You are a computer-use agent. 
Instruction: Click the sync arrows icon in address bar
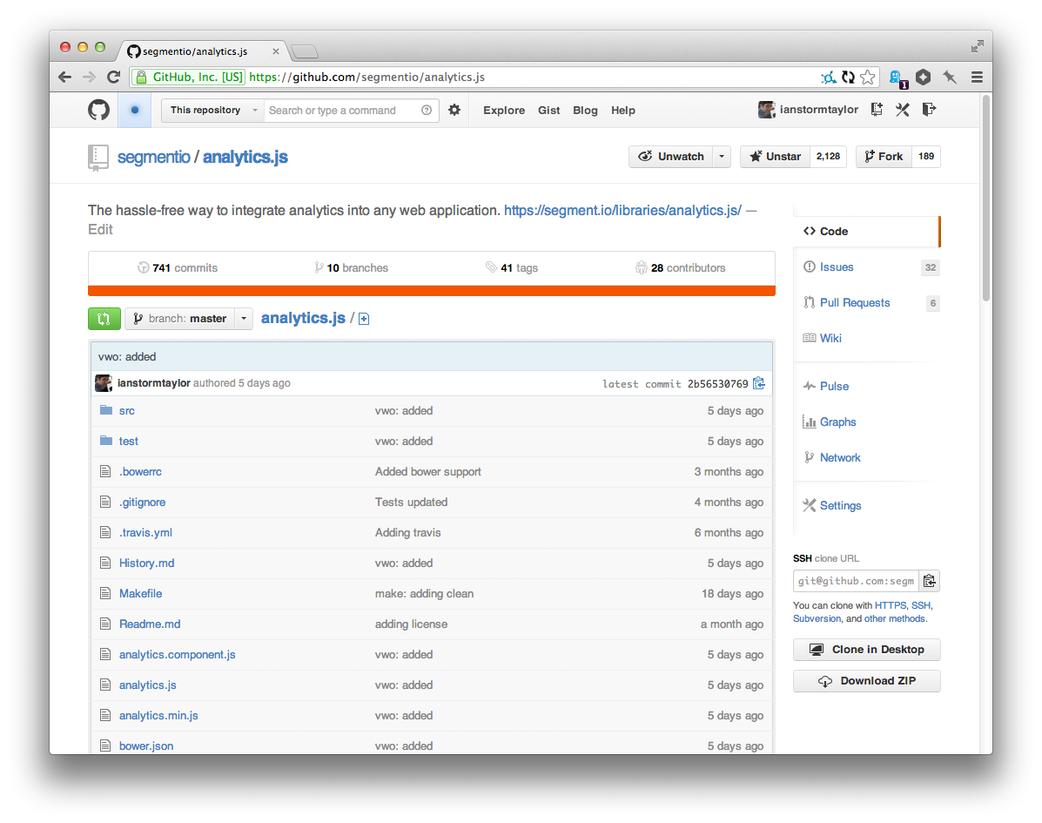click(x=848, y=78)
